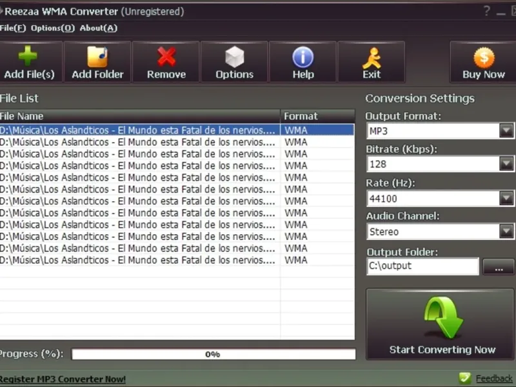Open the Register MP3 Converter Now! link
This screenshot has height=387, width=516.
pyautogui.click(x=63, y=379)
